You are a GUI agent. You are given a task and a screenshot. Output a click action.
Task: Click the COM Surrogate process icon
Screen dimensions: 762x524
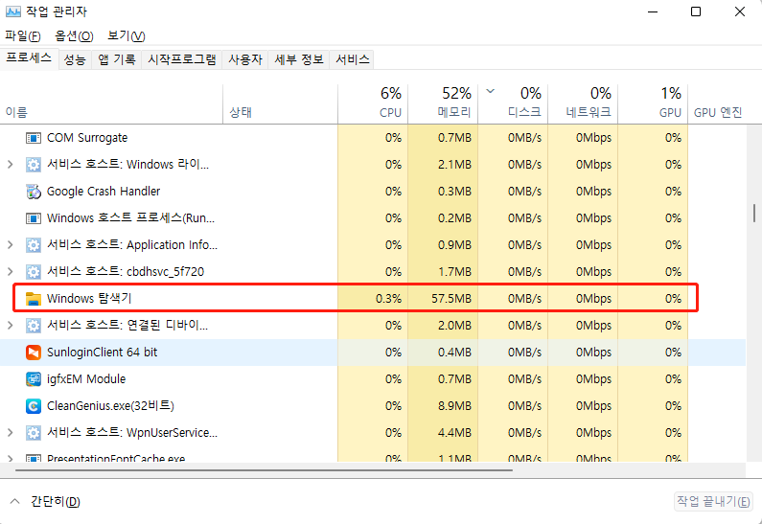pyautogui.click(x=34, y=138)
